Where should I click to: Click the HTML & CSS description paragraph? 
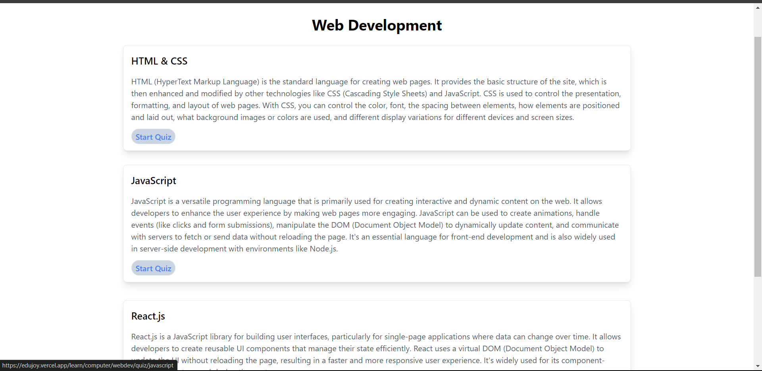(377, 99)
